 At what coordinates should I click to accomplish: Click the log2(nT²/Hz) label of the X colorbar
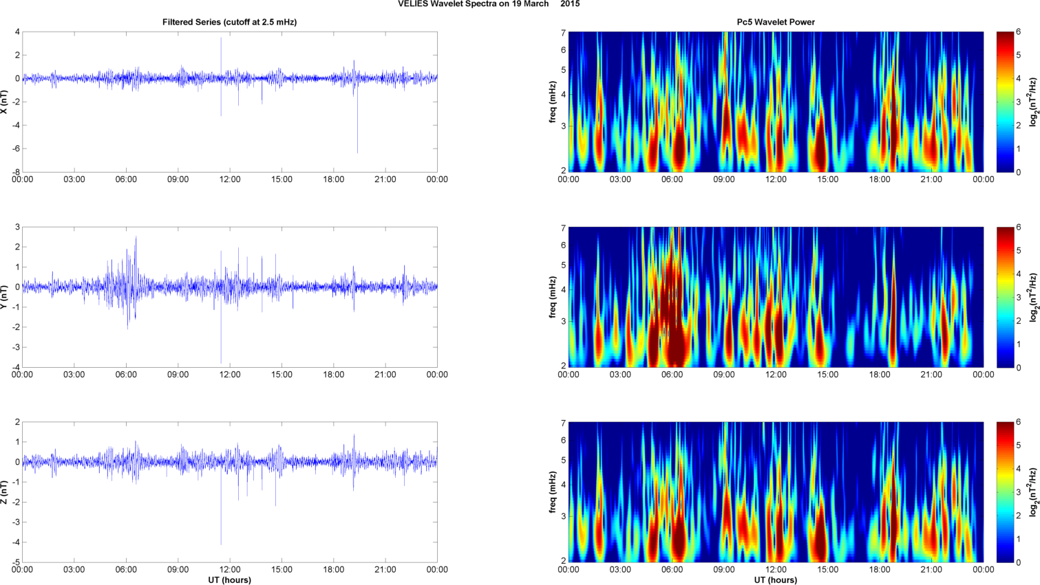coord(1034,102)
